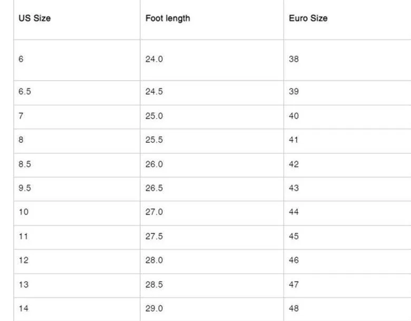Click the Euro size 48 cell
Screen dimensions: 411x321
click(347, 309)
